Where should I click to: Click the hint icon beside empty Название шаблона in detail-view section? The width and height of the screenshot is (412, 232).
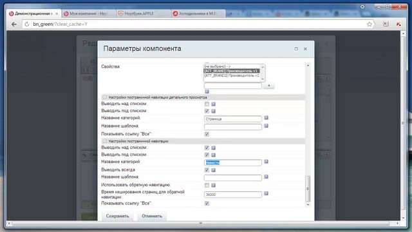click(266, 126)
